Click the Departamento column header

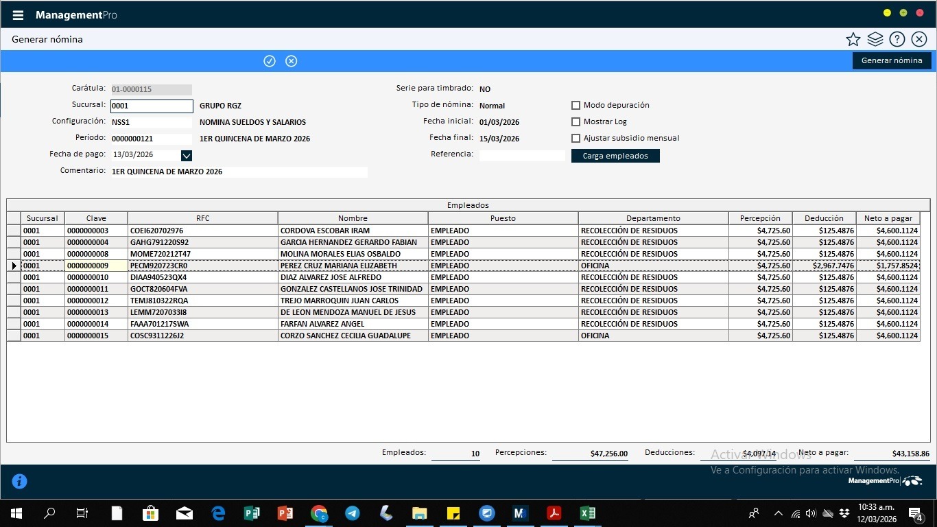pyautogui.click(x=653, y=218)
